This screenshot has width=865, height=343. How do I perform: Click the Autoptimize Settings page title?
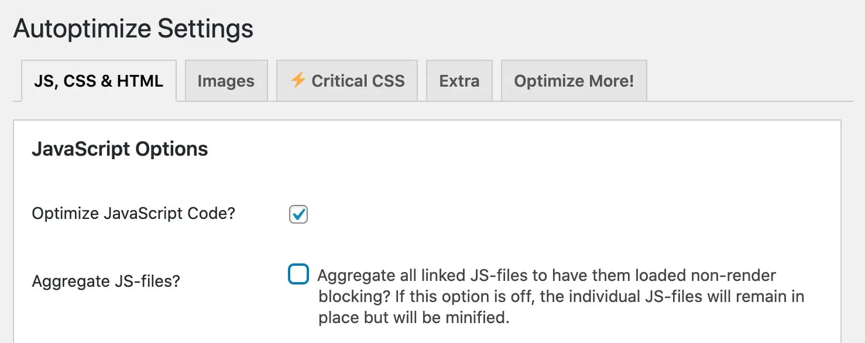[134, 28]
